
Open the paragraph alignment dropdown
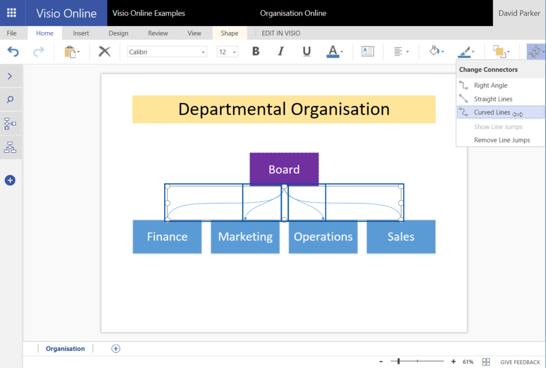click(x=401, y=51)
